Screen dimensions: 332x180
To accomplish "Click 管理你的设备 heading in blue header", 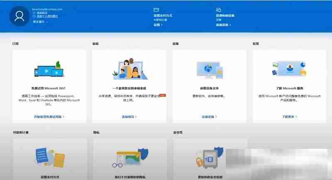I will coord(225,15).
